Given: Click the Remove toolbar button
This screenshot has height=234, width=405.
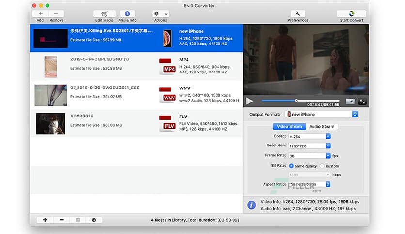Looking at the screenshot, I should coord(56,14).
